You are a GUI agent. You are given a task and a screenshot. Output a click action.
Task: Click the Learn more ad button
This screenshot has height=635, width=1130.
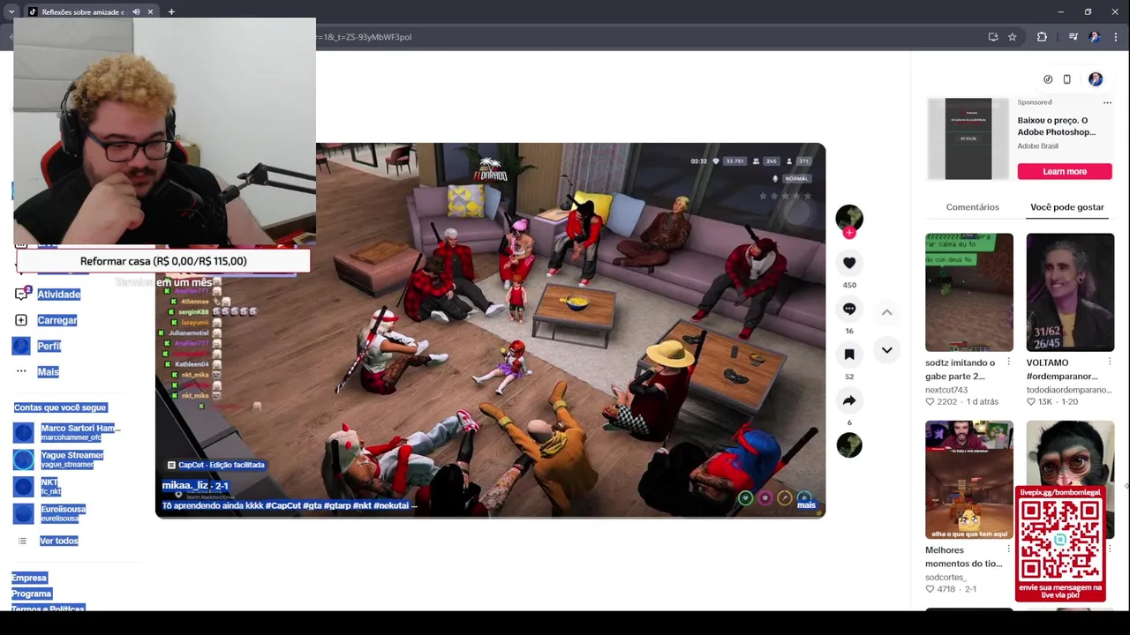[1065, 172]
